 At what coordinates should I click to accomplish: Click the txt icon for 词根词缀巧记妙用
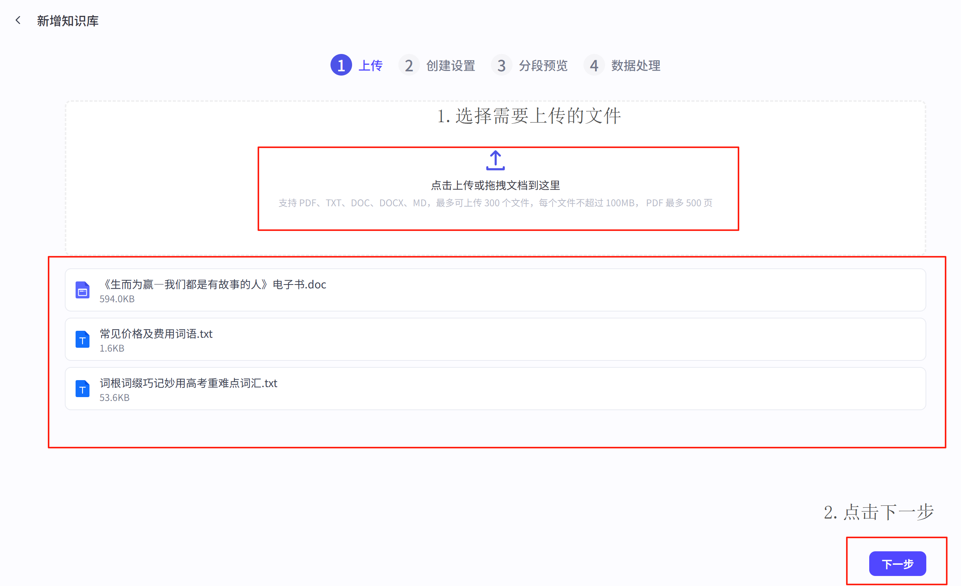coord(82,388)
